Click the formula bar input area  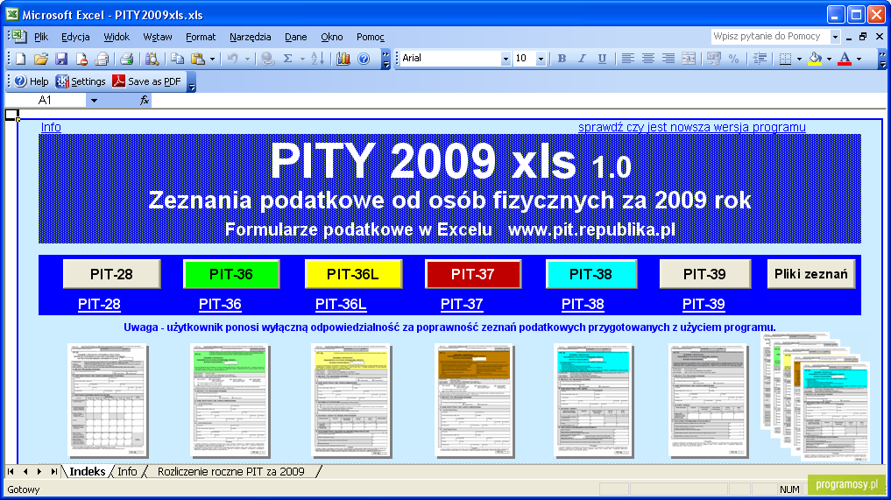pyautogui.click(x=519, y=101)
